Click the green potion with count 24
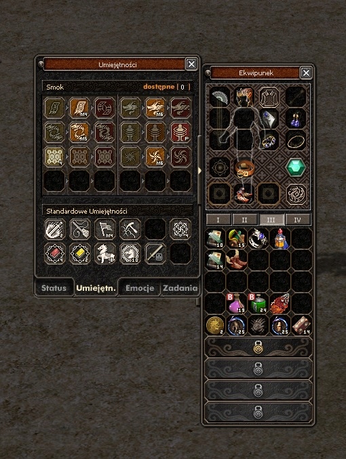Screen dimensions: 346x459 pyautogui.click(x=258, y=304)
